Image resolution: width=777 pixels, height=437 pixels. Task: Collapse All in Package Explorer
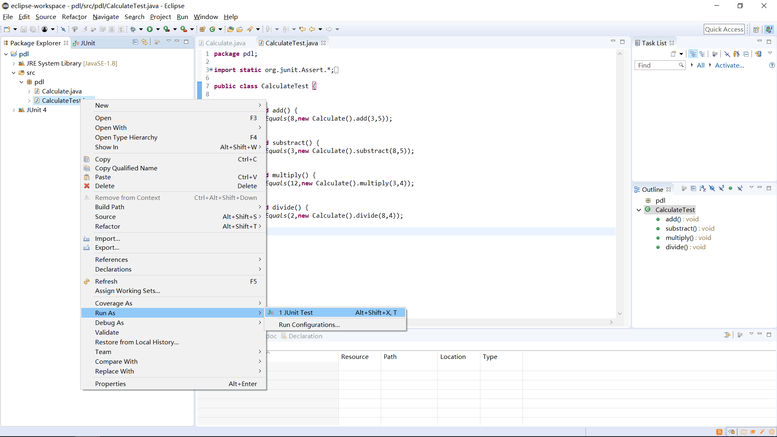[x=135, y=42]
